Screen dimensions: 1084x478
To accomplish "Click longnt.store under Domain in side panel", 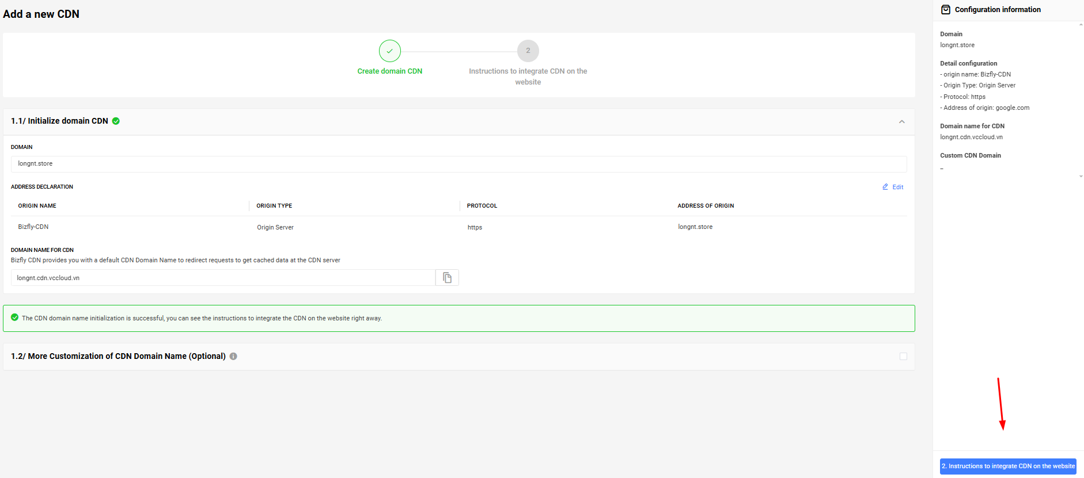I will tap(957, 45).
